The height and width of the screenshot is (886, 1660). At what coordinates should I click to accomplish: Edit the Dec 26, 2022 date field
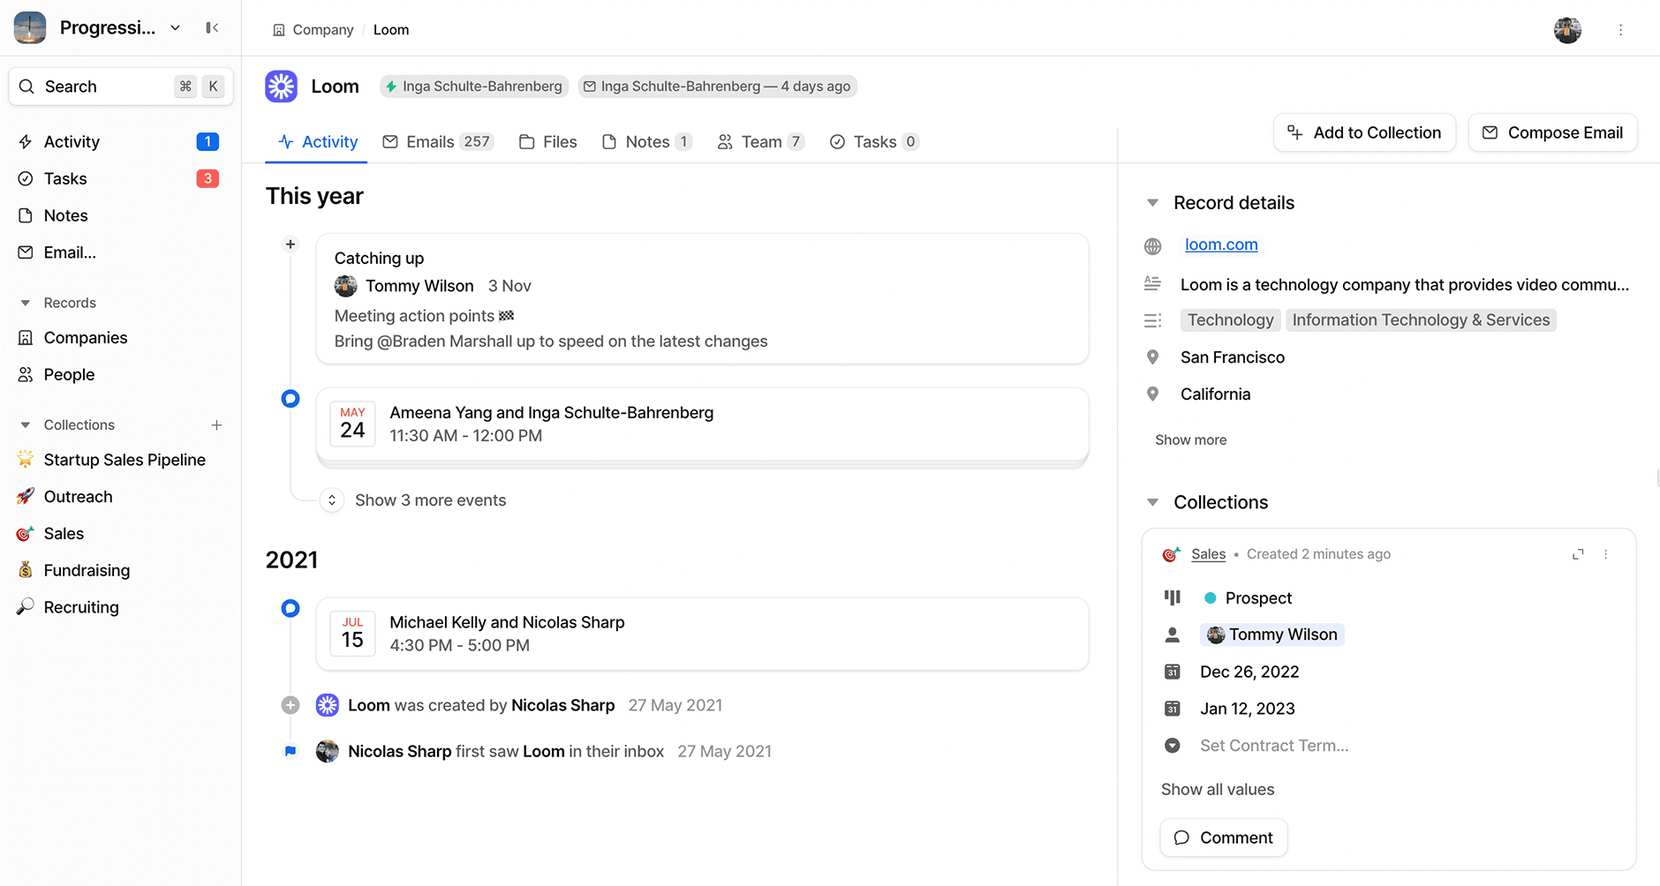tap(1249, 672)
